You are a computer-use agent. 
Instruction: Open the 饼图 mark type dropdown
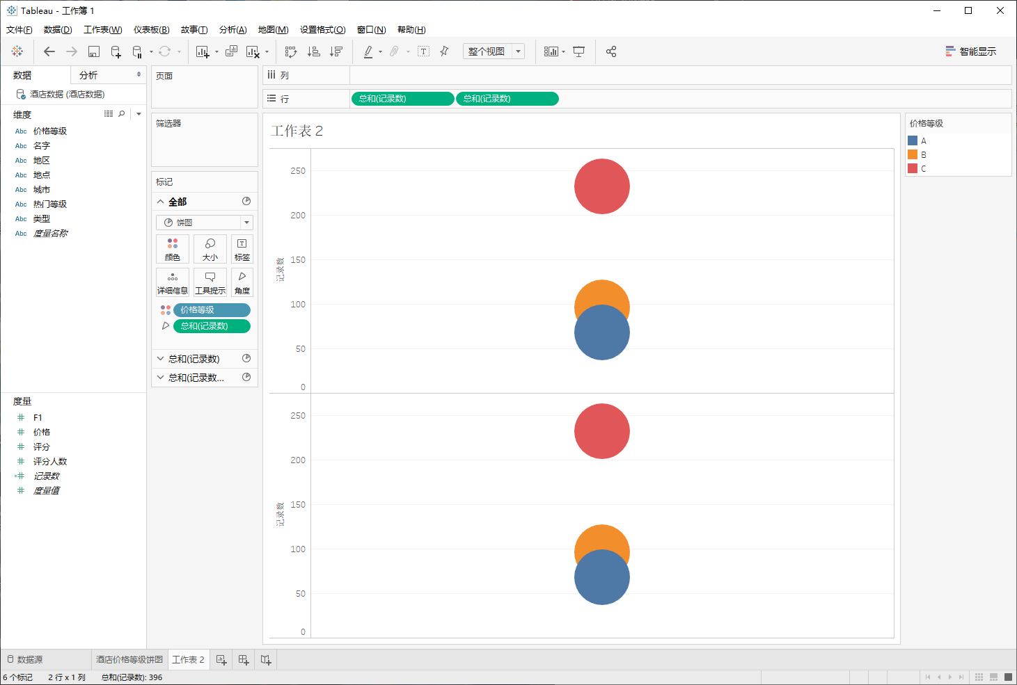click(x=246, y=223)
